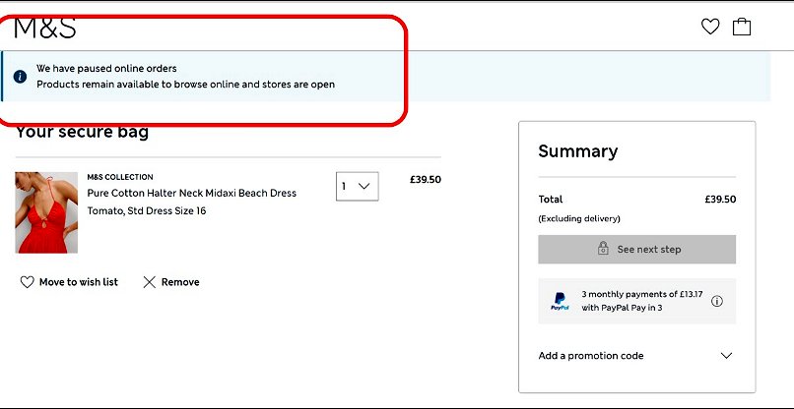
Task: Expand the promotion code chevron arrow
Action: point(727,356)
